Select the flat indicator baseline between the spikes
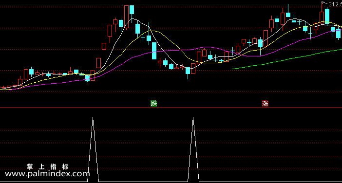The height and width of the screenshot is (183, 342). tap(143, 182)
